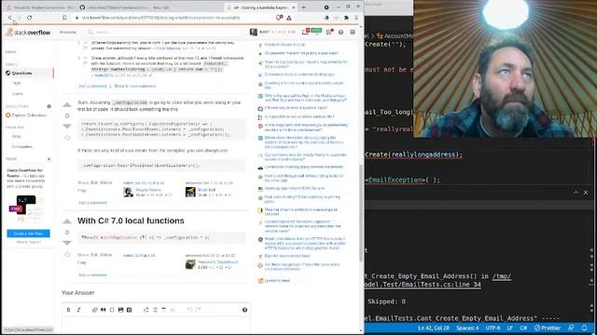Screen dimensions: 597x335
Task: Open Brian Ball's user profile link
Action: tap(206, 190)
